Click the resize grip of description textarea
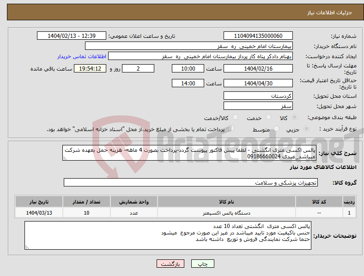This screenshot has height=276, width=364. [x=65, y=158]
